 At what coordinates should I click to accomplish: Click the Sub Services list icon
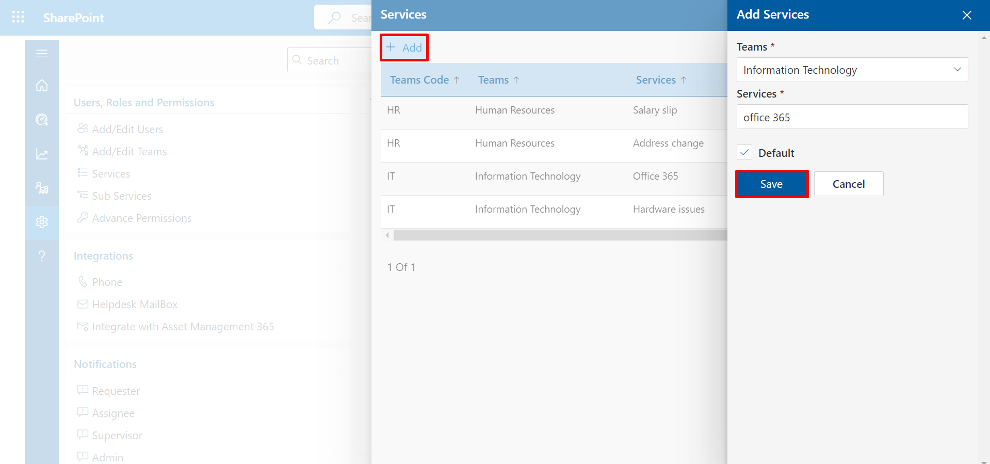tap(83, 195)
